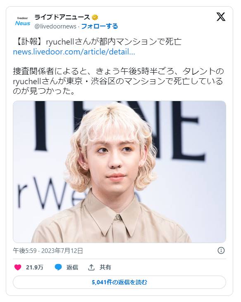Click the X logo icon
This screenshot has width=241, height=302.
pos(221,17)
